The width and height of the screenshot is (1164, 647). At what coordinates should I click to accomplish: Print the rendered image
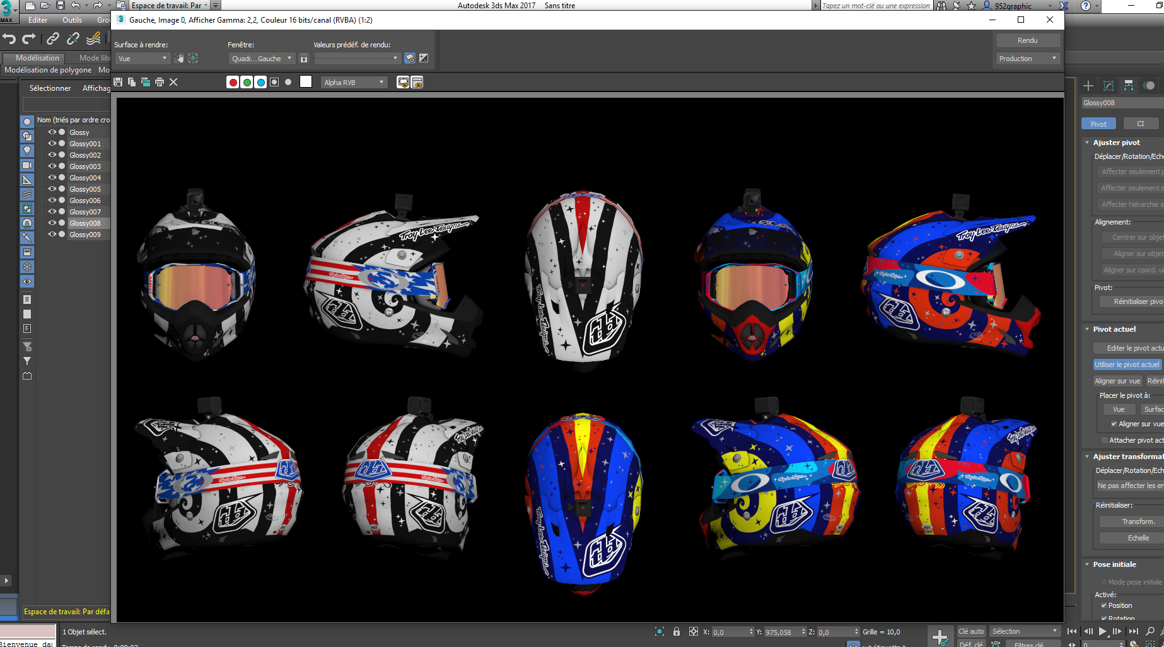pos(160,82)
